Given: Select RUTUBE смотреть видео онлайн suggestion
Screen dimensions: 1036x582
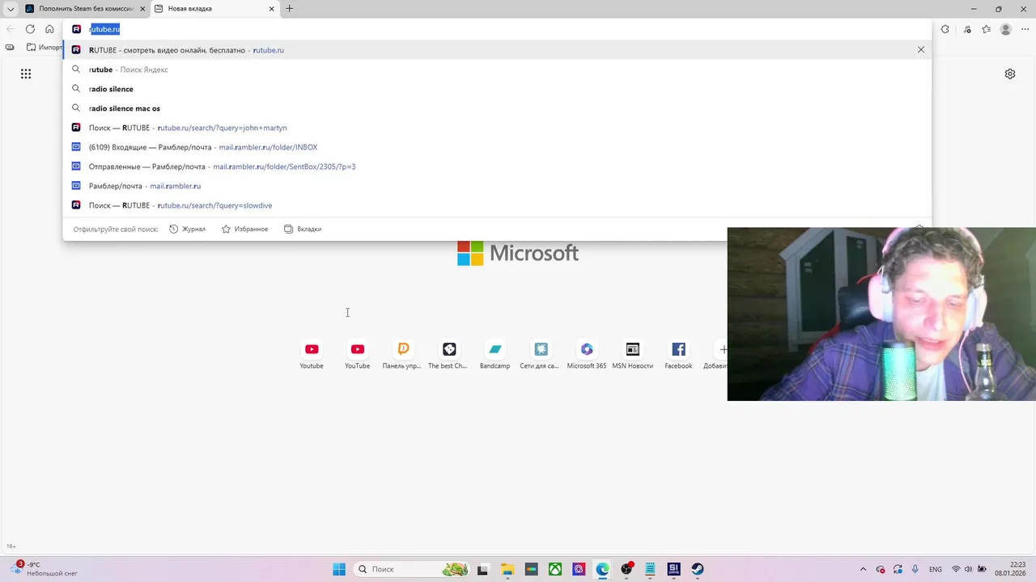Looking at the screenshot, I should click(x=497, y=50).
